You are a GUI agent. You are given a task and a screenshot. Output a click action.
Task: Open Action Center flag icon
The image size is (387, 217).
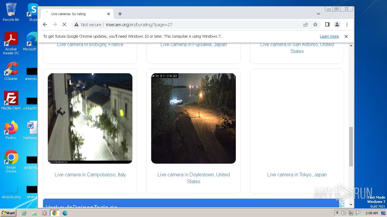[x=358, y=213]
